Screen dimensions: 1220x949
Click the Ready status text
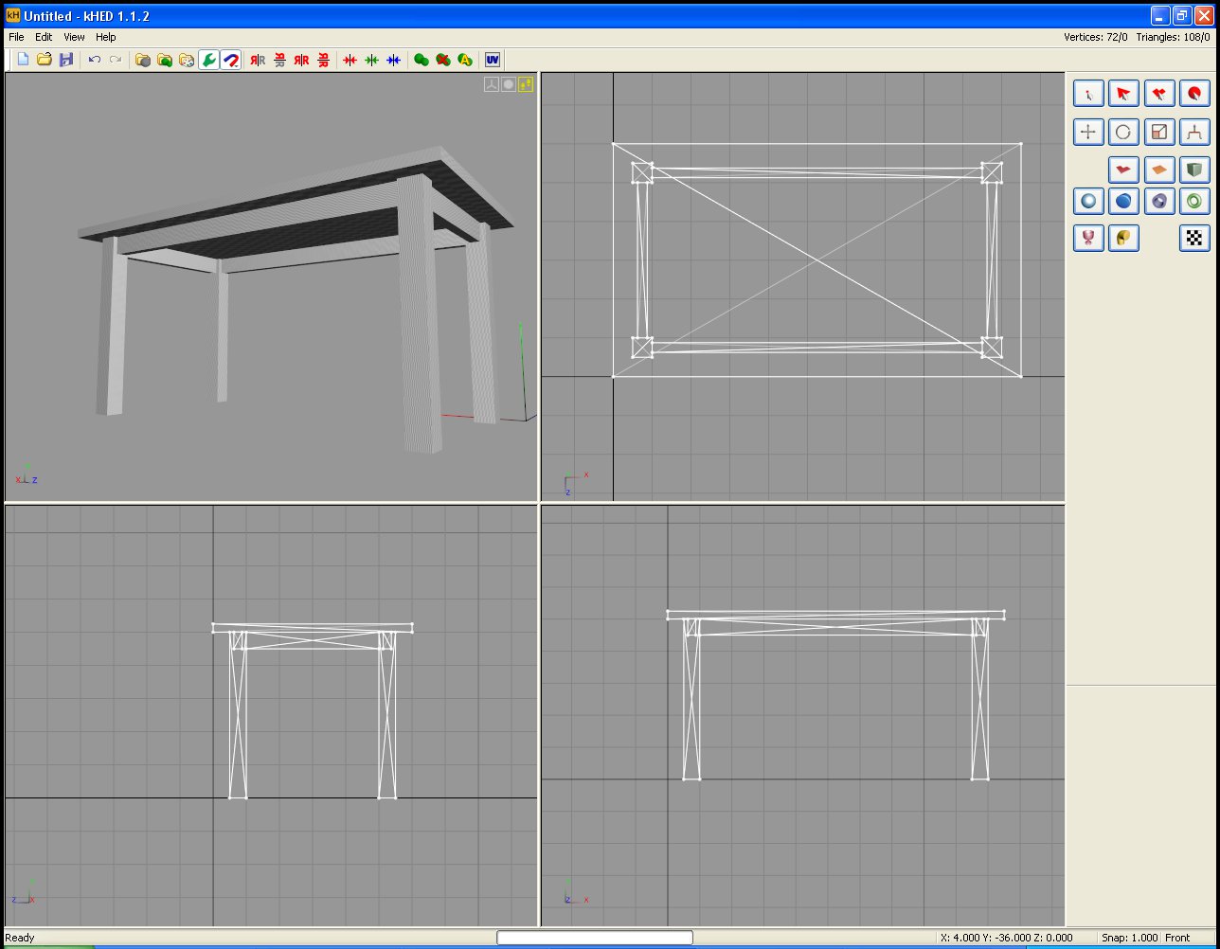pyautogui.click(x=20, y=938)
